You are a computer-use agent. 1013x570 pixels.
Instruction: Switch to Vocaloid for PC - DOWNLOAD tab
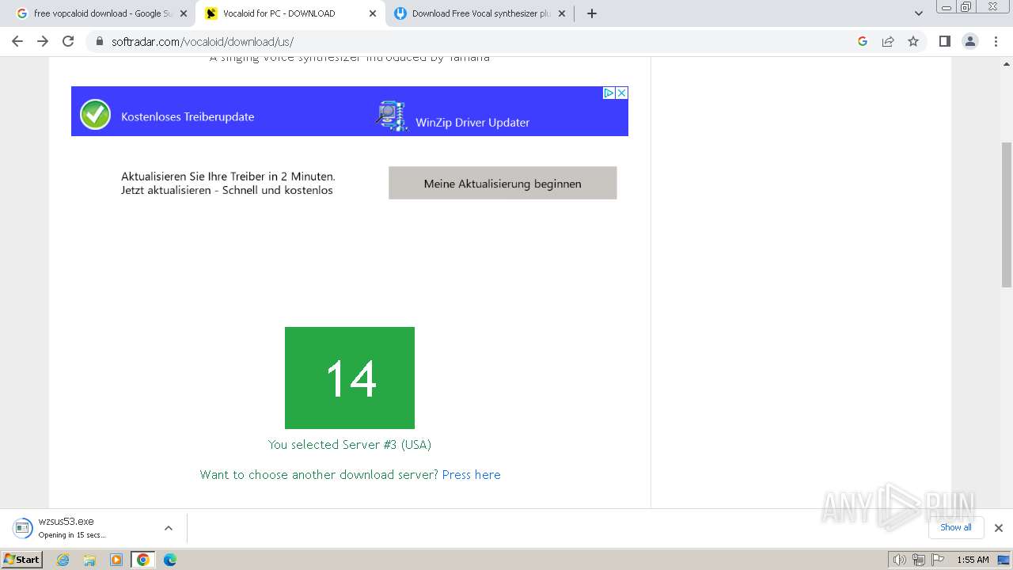290,13
